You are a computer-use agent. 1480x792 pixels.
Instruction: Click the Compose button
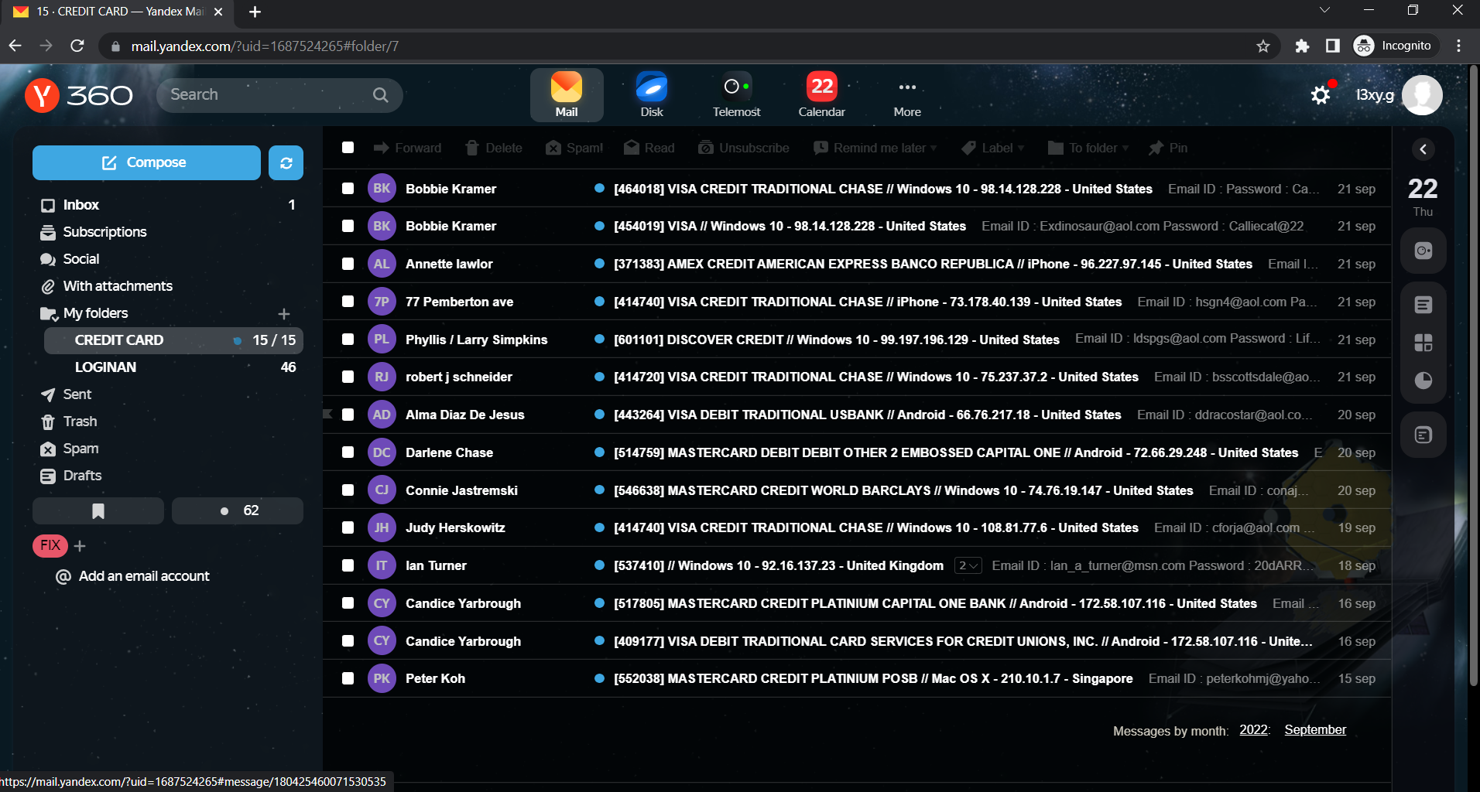pyautogui.click(x=146, y=162)
